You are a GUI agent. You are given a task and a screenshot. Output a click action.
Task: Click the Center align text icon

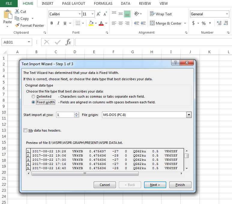point(120,23)
